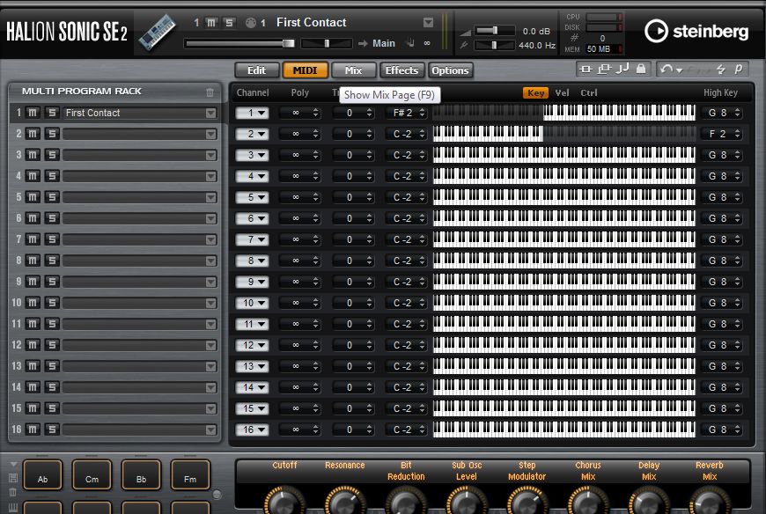Click the music note icon in toolbar
The width and height of the screenshot is (766, 514).
tap(622, 69)
